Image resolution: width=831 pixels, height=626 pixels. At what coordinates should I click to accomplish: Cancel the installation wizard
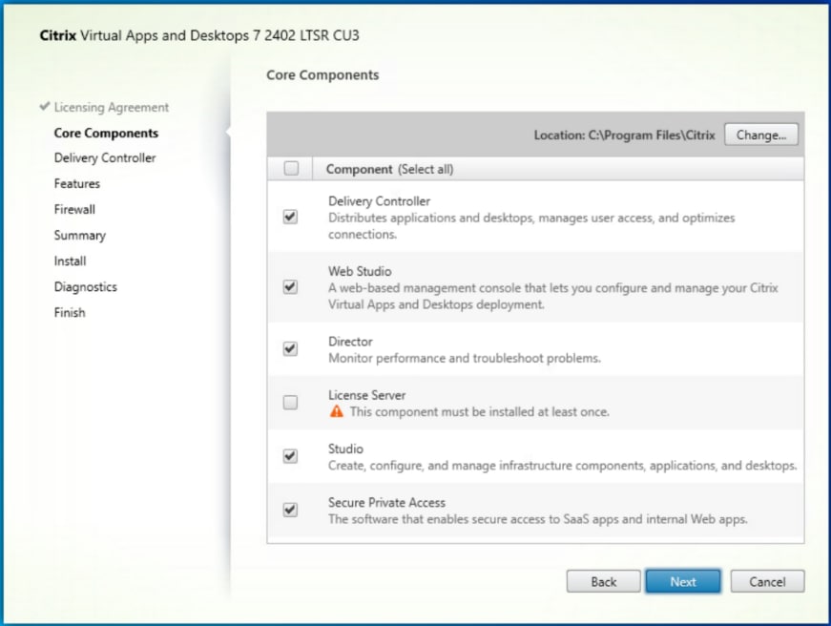tap(767, 581)
